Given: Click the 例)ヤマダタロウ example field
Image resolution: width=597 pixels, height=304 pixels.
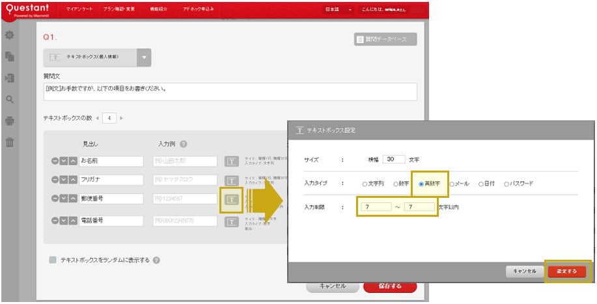Looking at the screenshot, I should coord(185,180).
